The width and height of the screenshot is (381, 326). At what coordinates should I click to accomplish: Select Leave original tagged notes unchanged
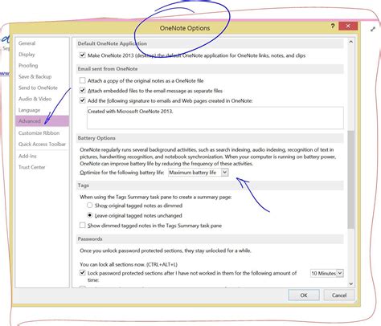pos(89,215)
